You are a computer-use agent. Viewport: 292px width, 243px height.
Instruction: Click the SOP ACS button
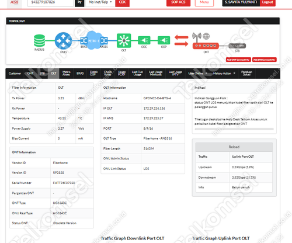178,2
